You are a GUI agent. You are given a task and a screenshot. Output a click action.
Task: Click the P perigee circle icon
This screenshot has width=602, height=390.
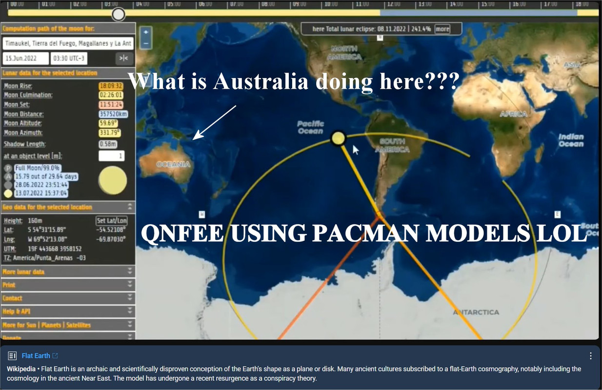pyautogui.click(x=8, y=168)
